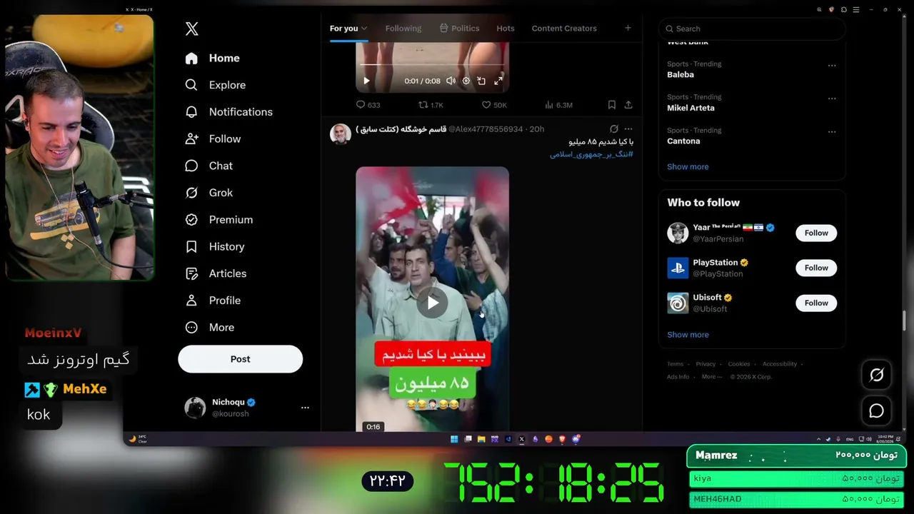
Task: Open the Mikel Arteta trending topic
Action: [x=690, y=108]
